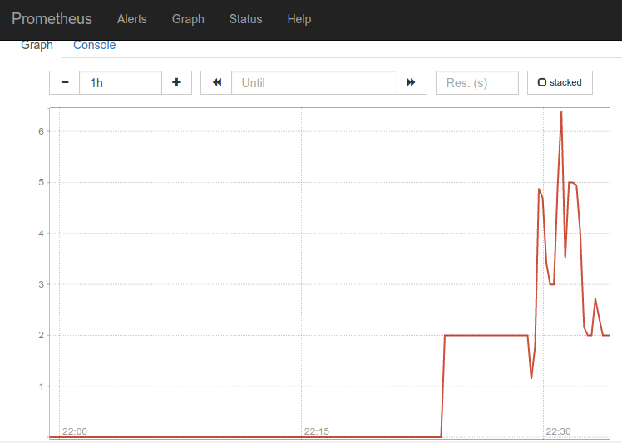622x443 pixels.
Task: Focus the Res. (s) resolution field
Action: click(x=476, y=82)
